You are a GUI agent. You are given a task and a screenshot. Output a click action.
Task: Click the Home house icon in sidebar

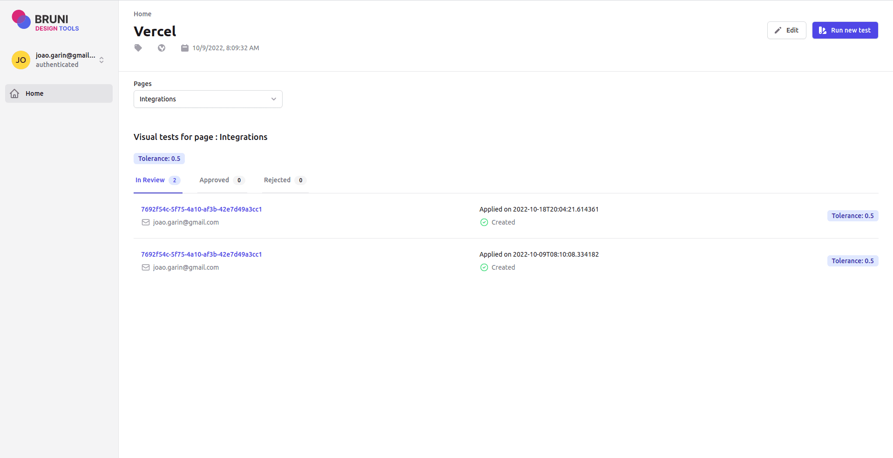pyautogui.click(x=15, y=93)
